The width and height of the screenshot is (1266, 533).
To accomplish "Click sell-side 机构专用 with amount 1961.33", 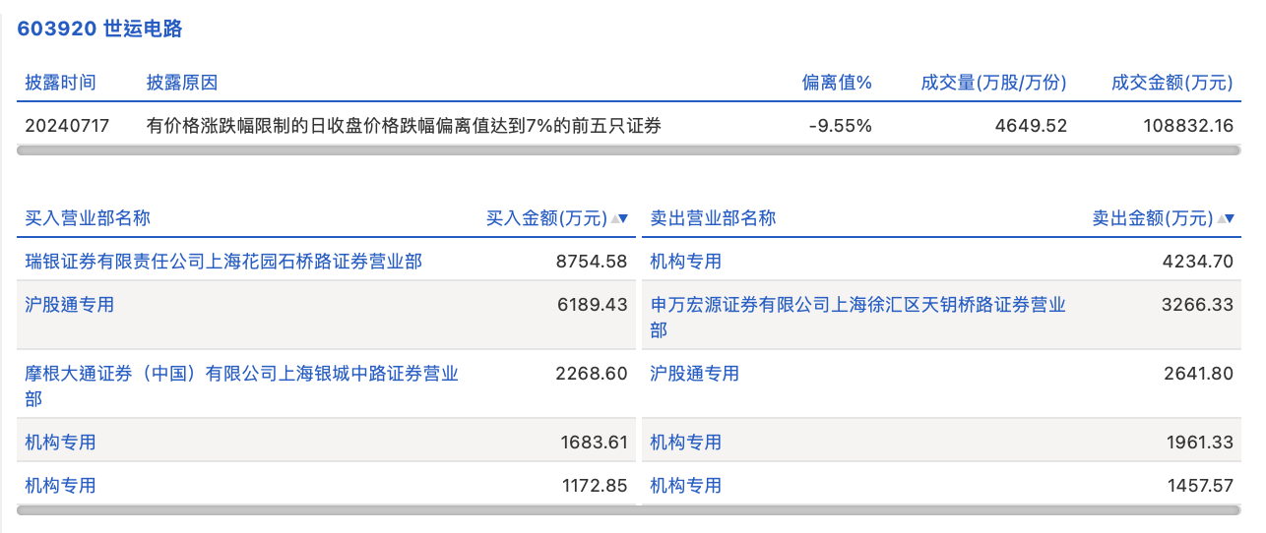I will pyautogui.click(x=686, y=443).
